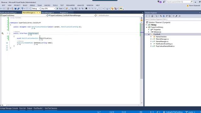Open the ANALYZE menu
Viewport: 201px width, 113px height.
[80, 5]
